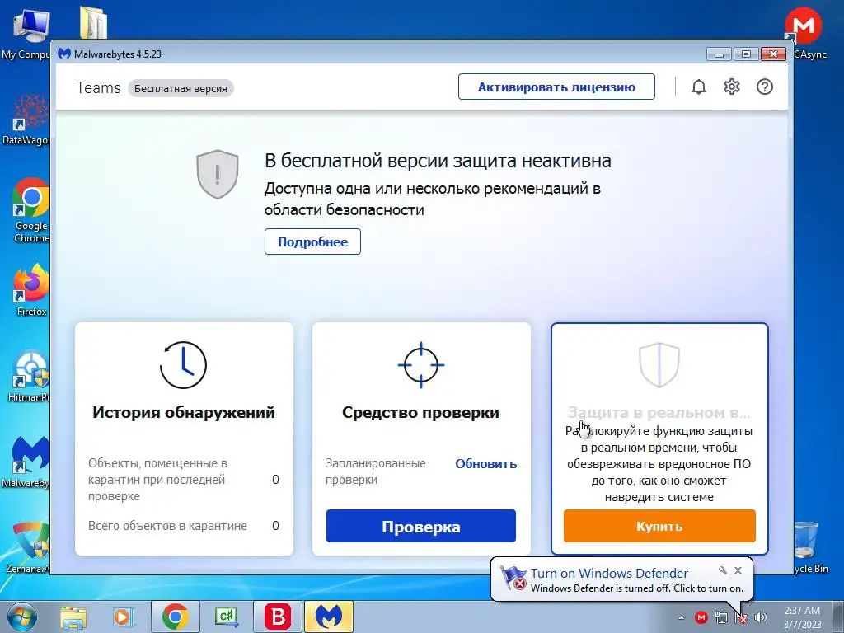Click red Malwarebytes tray icon
This screenshot has height=633, width=844.
[701, 617]
